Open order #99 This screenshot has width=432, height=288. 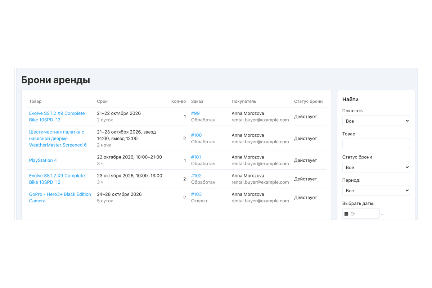[195, 113]
